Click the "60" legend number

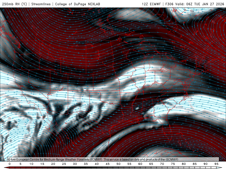140,164
